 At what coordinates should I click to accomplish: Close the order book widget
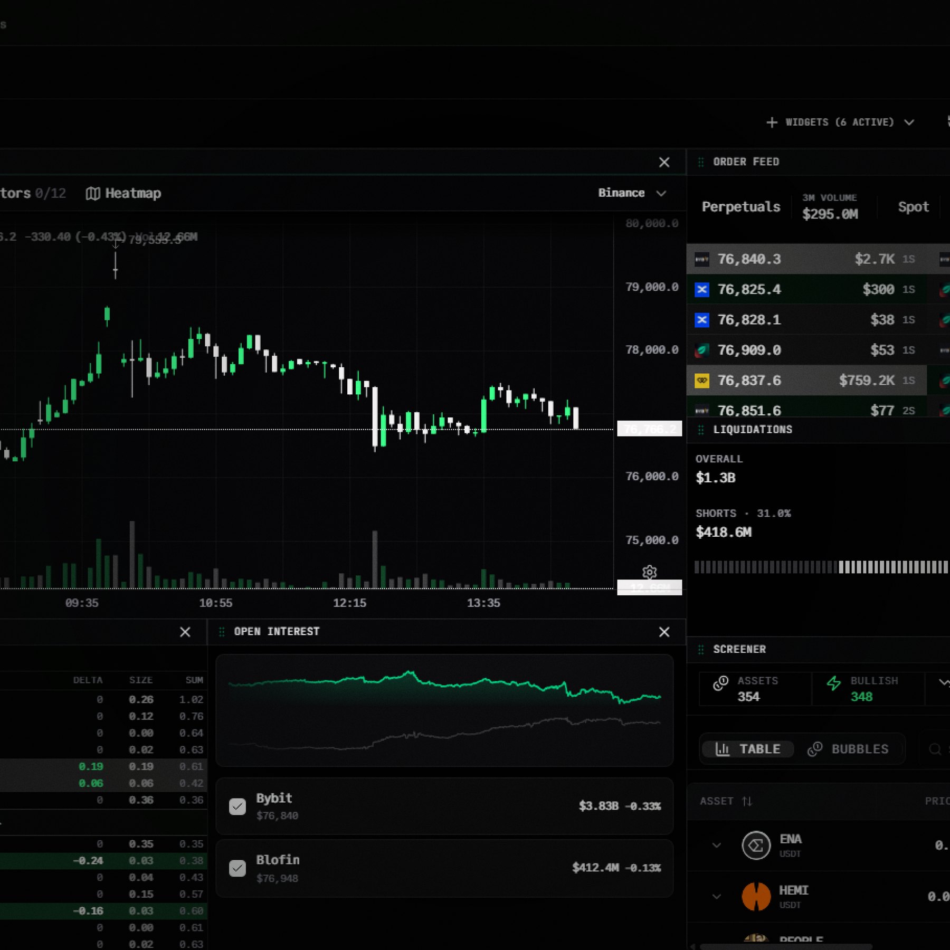point(185,632)
